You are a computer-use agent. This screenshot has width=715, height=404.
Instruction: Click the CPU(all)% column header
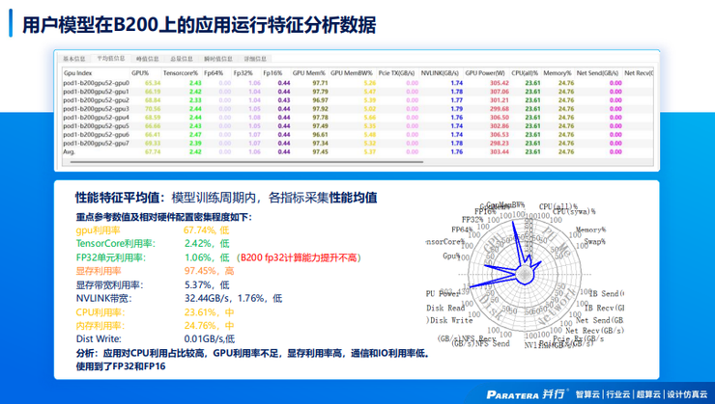(x=525, y=72)
